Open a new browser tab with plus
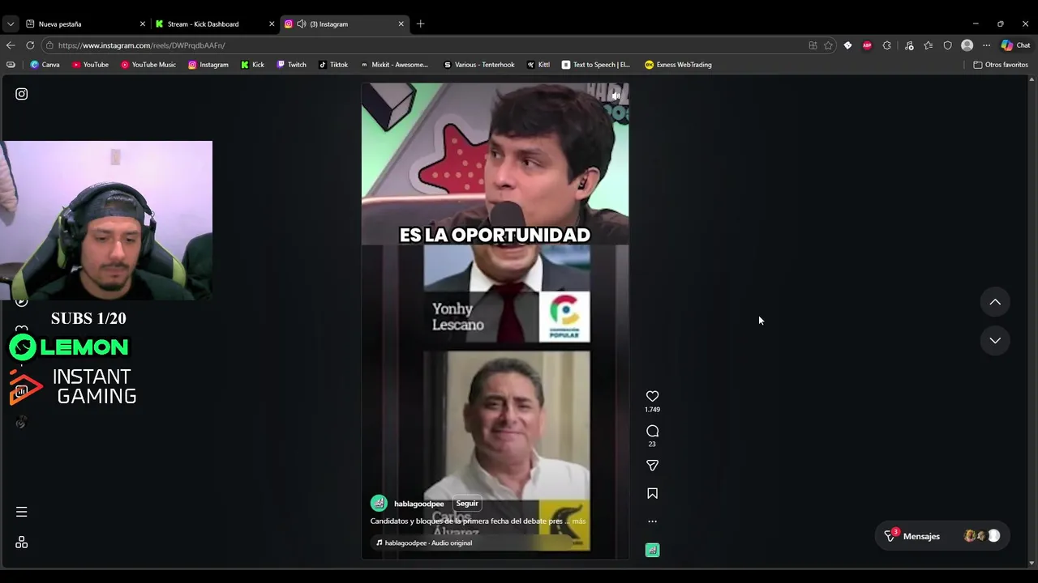Image resolution: width=1038 pixels, height=583 pixels. pos(420,23)
